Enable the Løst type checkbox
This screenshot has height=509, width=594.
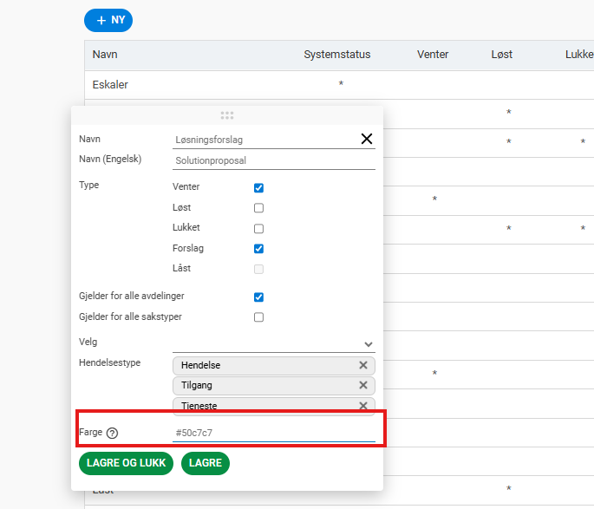(x=258, y=208)
